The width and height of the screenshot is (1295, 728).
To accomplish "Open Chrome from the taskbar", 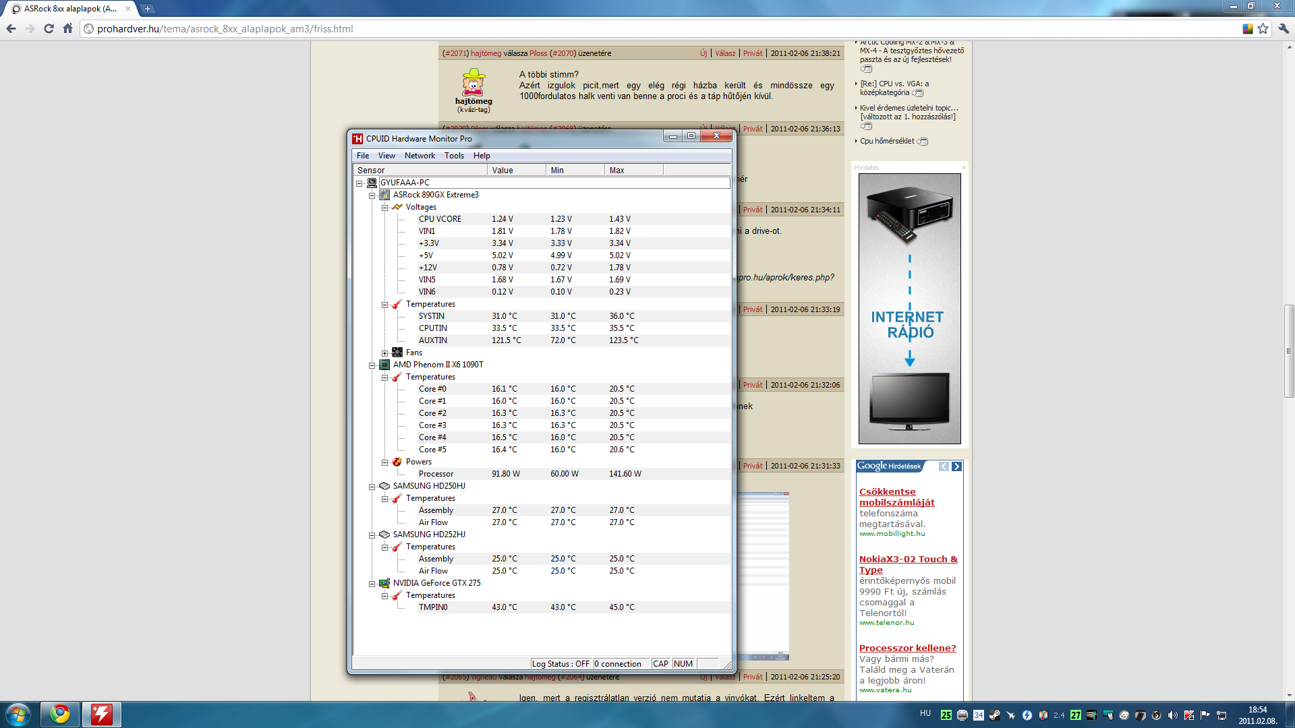I will coord(60,714).
